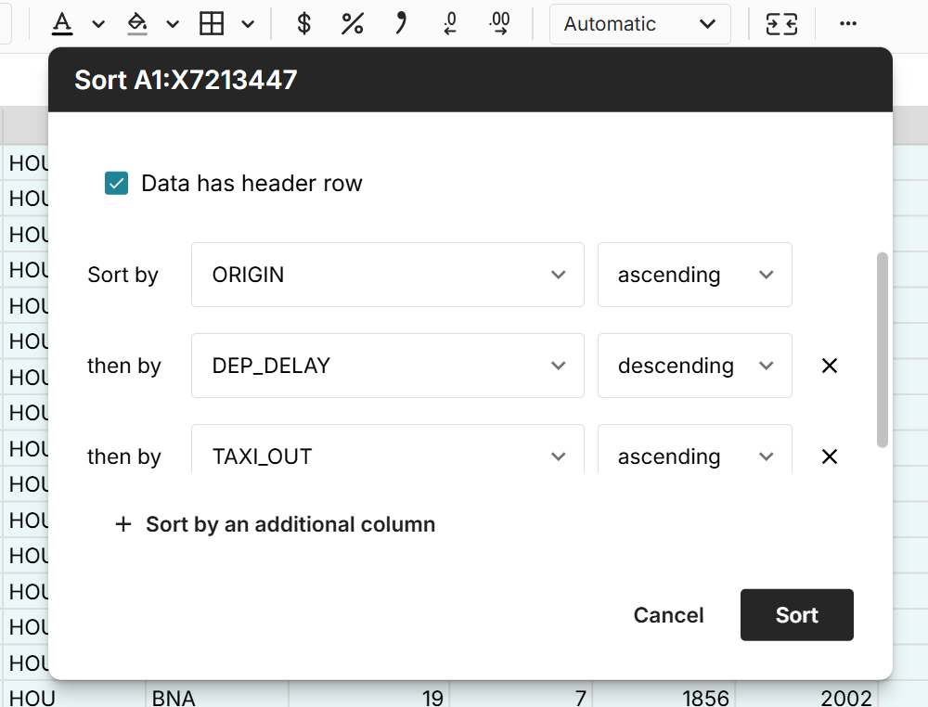
Task: Uncheck the Data has header row checkbox
Action: click(x=116, y=183)
